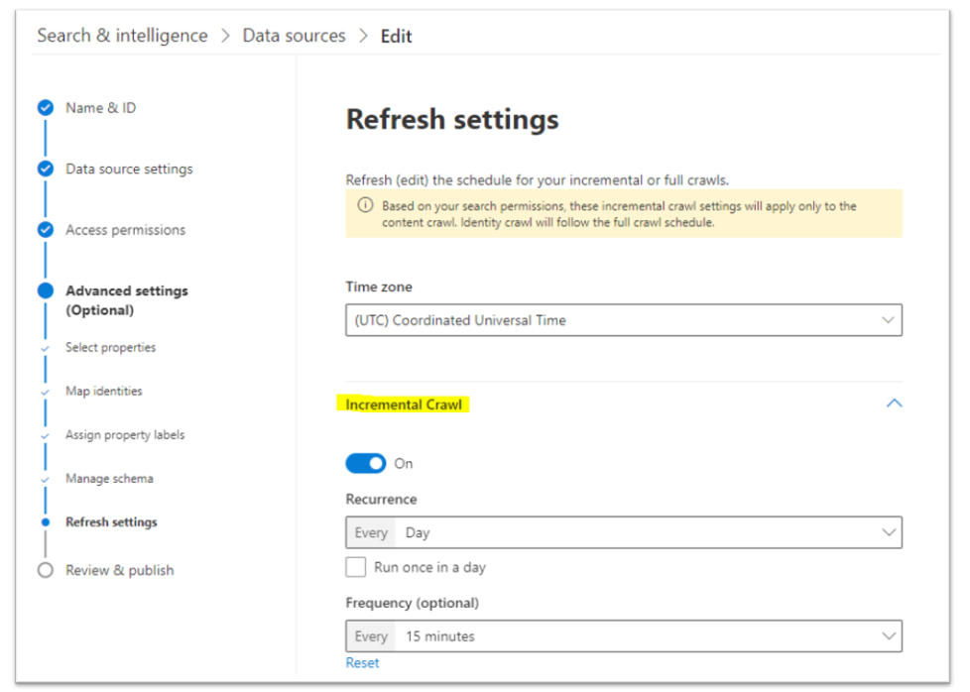The image size is (970, 692).
Task: Click the Assign property labels sub-step
Action: [46, 434]
